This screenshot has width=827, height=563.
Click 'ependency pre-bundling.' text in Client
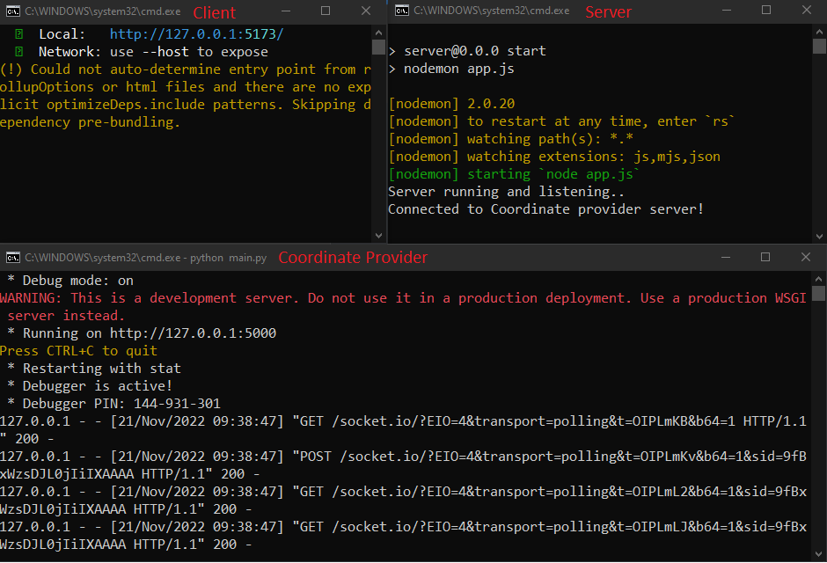click(91, 122)
